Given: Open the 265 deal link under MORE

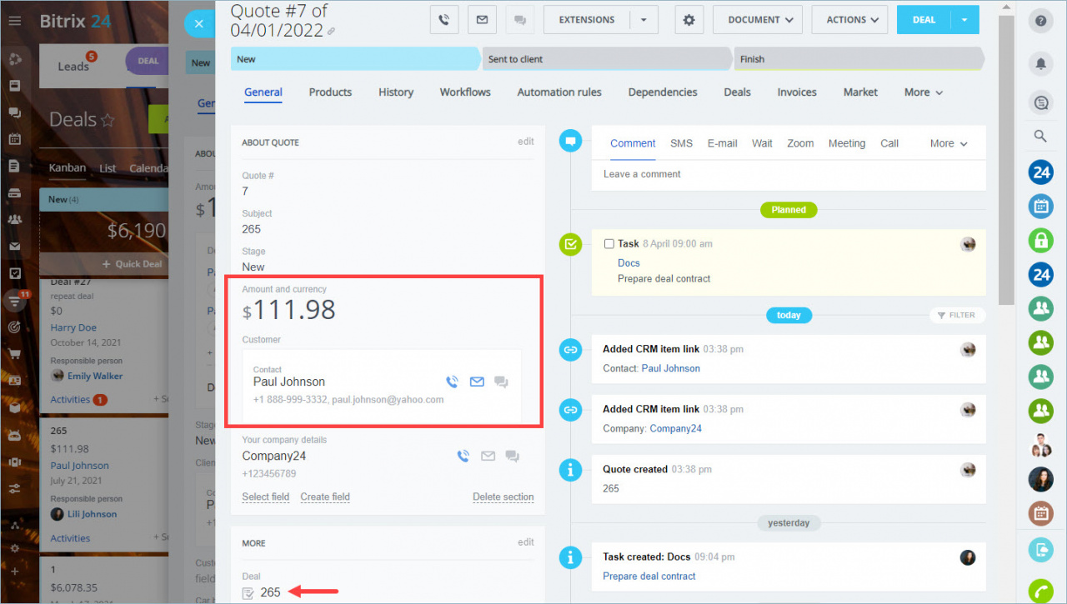Looking at the screenshot, I should tap(270, 592).
